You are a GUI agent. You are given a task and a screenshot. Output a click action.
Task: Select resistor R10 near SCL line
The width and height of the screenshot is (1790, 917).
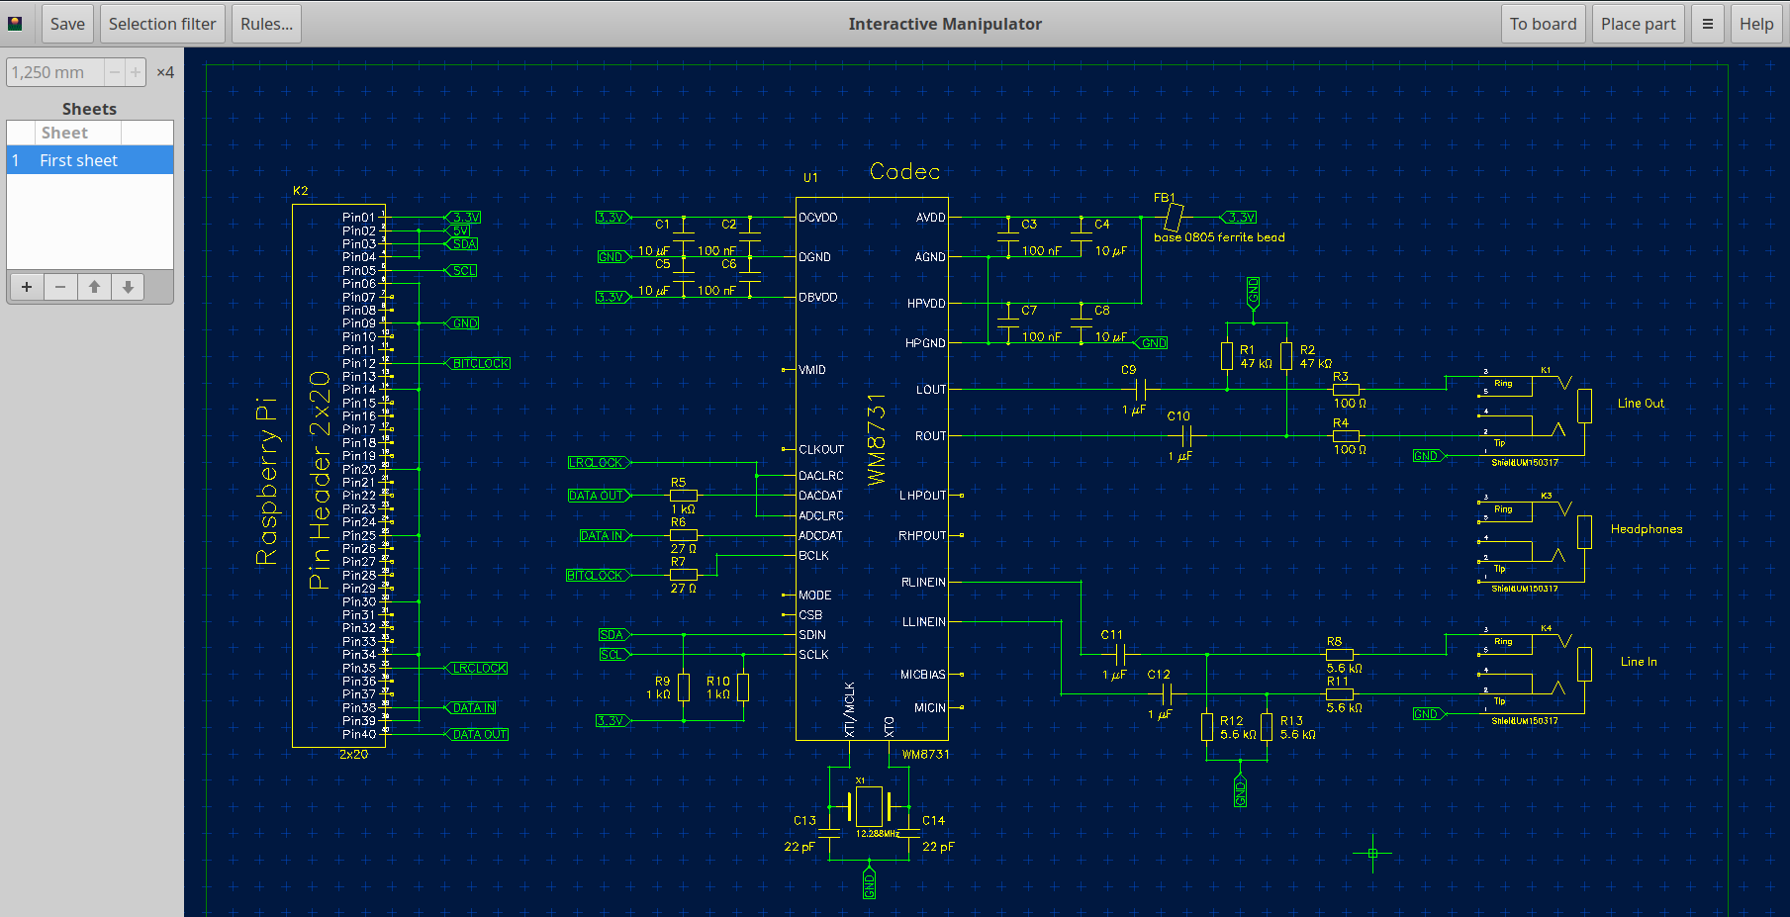click(x=743, y=688)
